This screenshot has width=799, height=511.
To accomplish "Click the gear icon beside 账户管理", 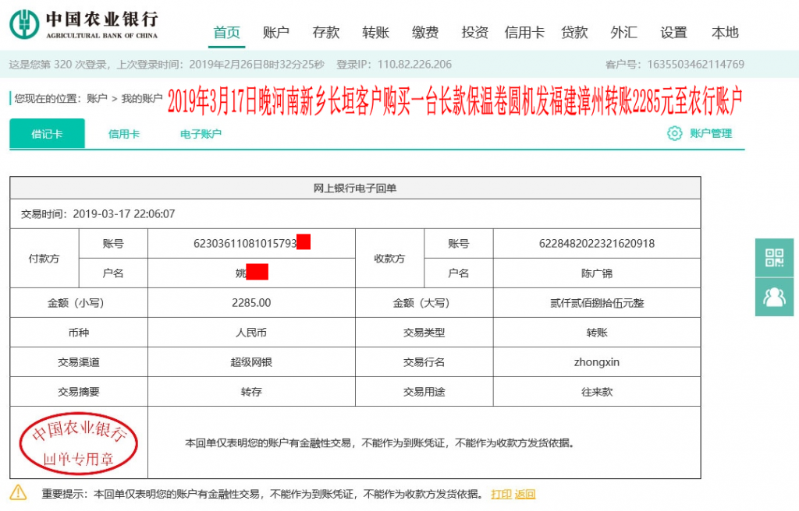I will pos(674,134).
